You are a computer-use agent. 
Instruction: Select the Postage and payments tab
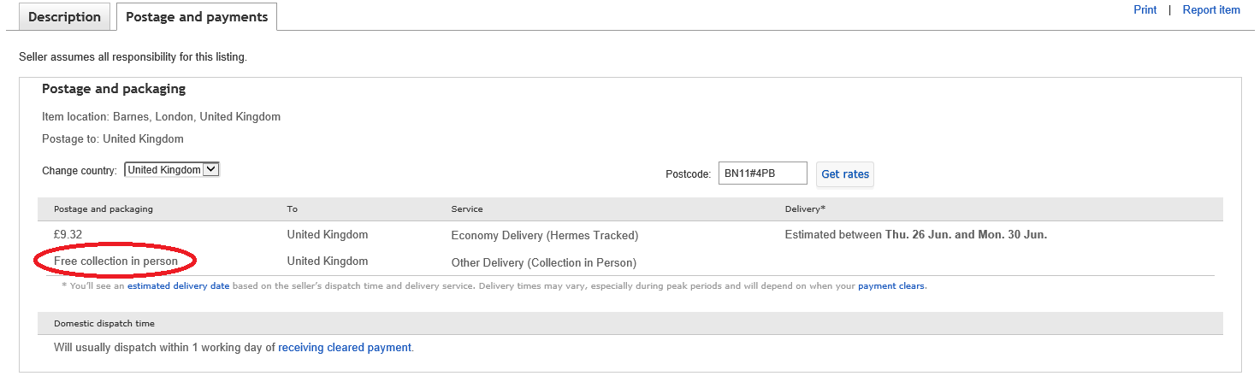196,17
